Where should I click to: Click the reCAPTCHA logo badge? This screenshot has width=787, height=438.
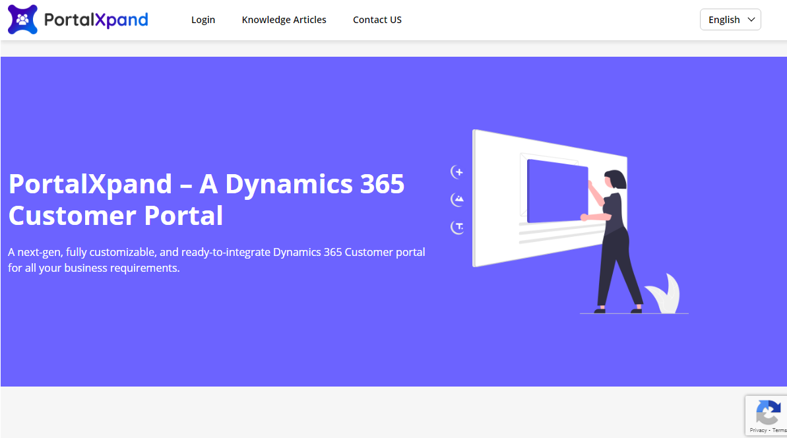point(768,414)
